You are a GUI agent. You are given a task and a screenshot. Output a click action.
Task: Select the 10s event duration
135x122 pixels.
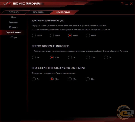(52, 79)
